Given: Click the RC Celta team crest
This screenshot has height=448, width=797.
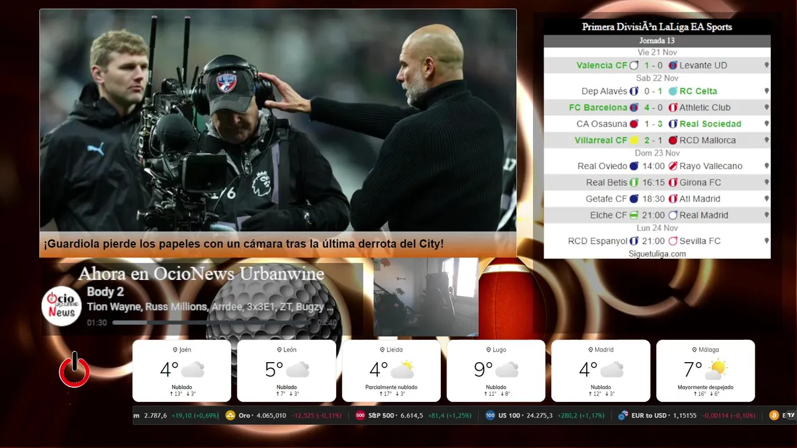Looking at the screenshot, I should (x=672, y=91).
